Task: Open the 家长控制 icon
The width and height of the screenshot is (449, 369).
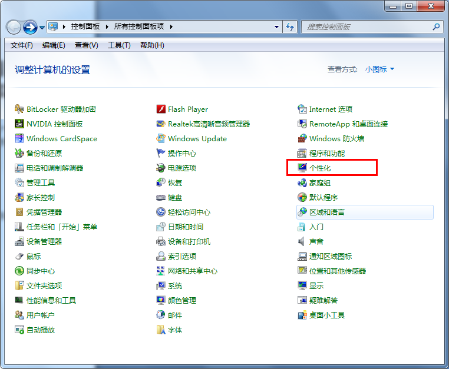Action: [19, 197]
